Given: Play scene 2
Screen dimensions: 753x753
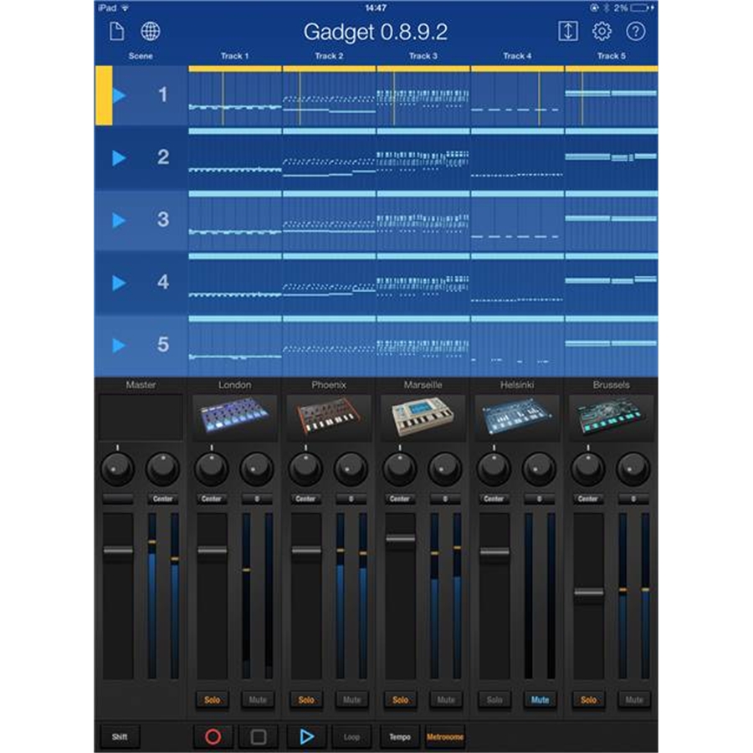Looking at the screenshot, I should click(x=119, y=157).
